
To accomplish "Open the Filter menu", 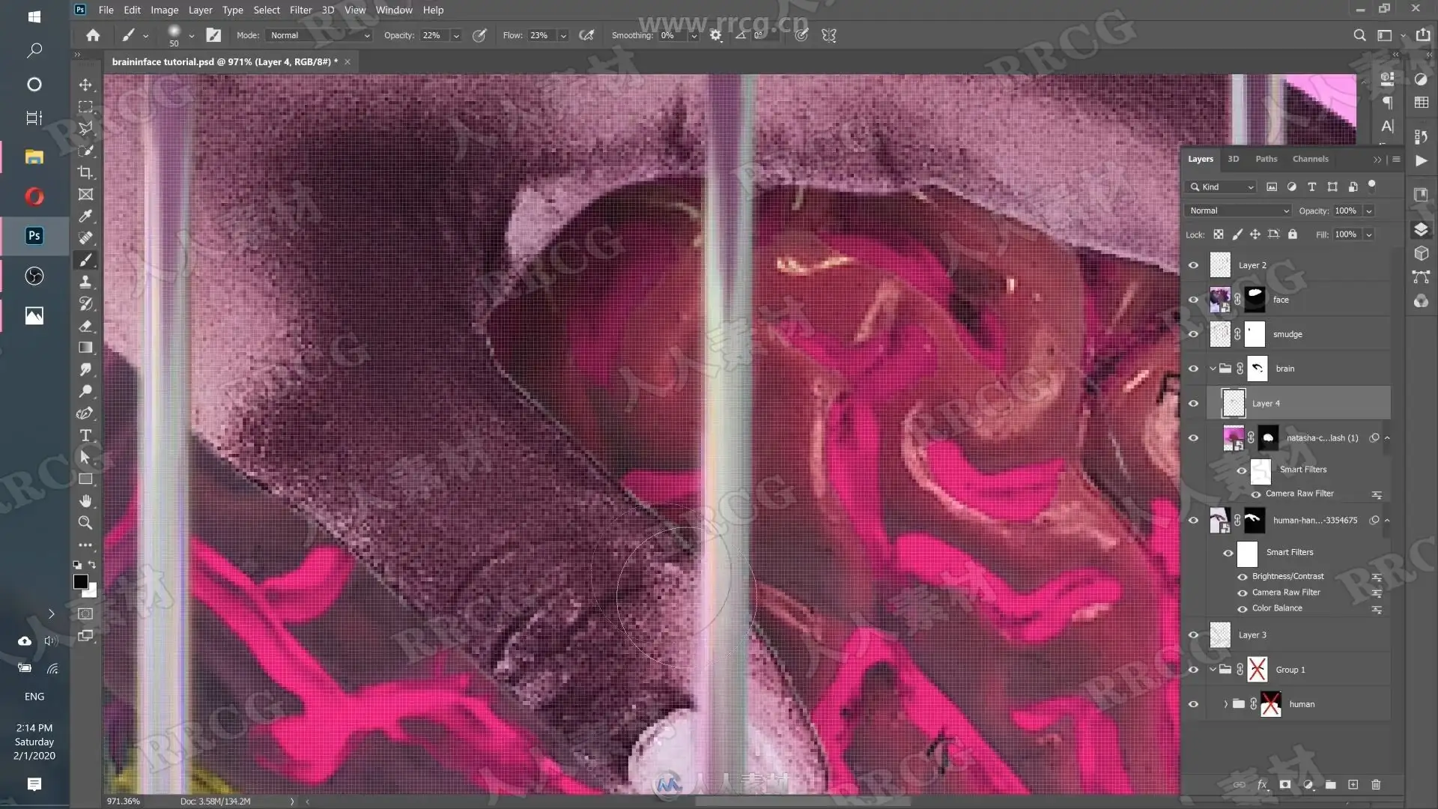I will 300,10.
